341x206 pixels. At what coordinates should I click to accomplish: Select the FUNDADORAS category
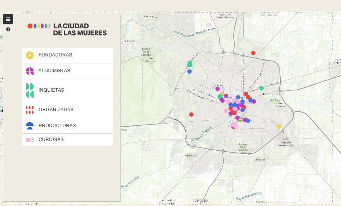(x=68, y=55)
